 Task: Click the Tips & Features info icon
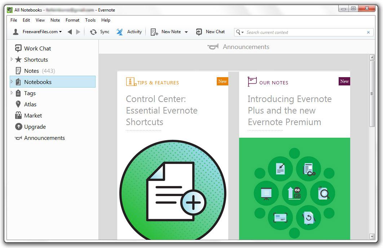131,81
